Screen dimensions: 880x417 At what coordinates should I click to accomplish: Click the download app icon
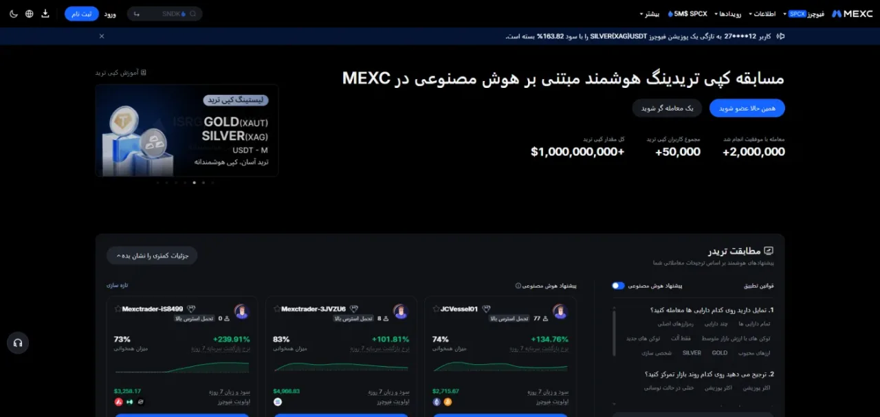click(45, 14)
